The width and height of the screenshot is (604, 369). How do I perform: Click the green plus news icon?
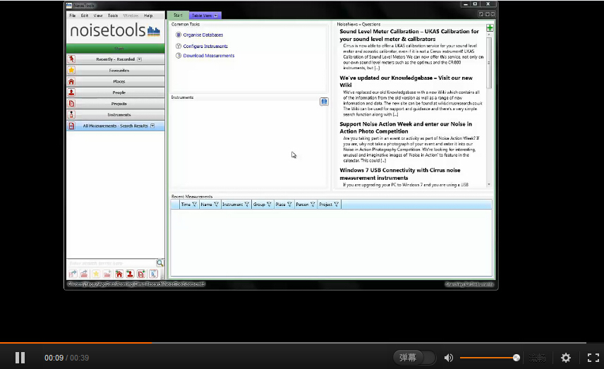tap(490, 28)
